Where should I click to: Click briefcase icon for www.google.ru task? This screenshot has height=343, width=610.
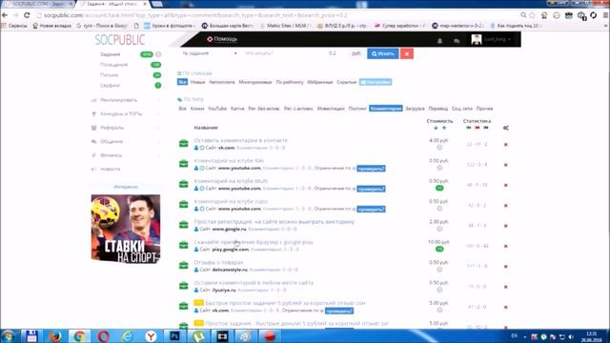(x=184, y=225)
